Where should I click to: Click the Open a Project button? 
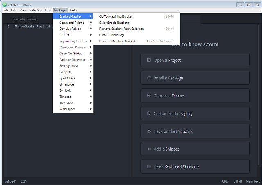click(x=195, y=60)
